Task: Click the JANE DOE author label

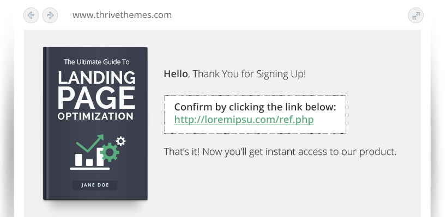Action: click(x=95, y=185)
